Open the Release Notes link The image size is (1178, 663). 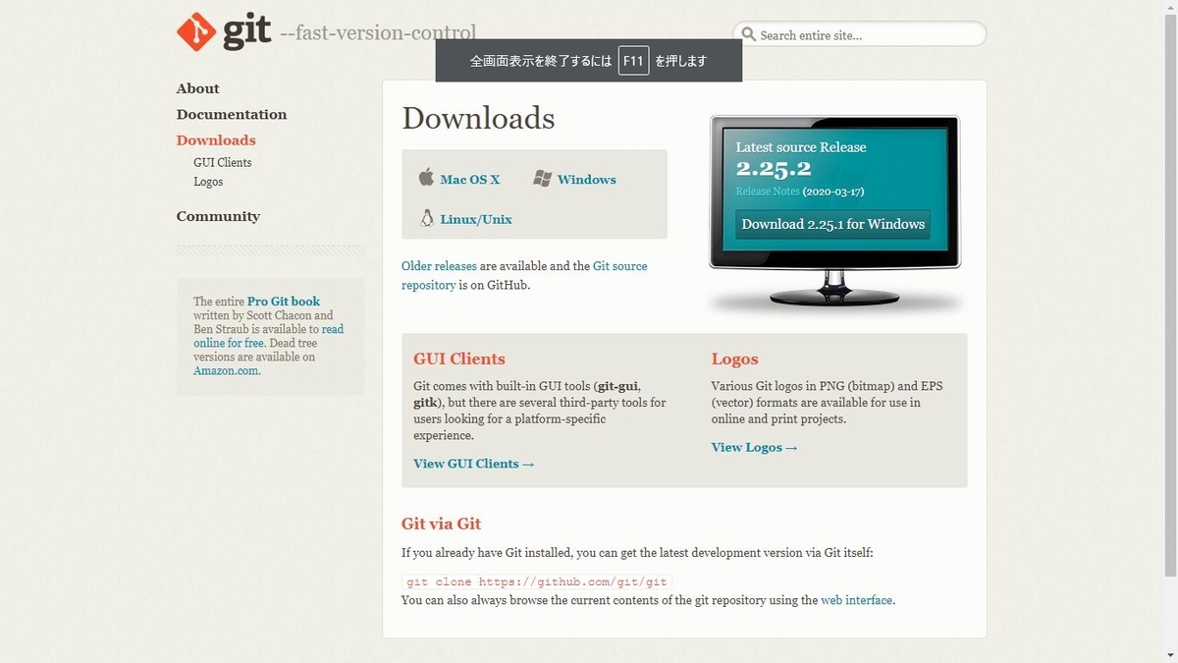click(x=768, y=192)
